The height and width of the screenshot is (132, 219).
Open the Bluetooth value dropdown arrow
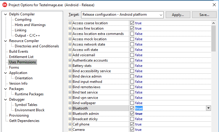[x=208, y=108]
